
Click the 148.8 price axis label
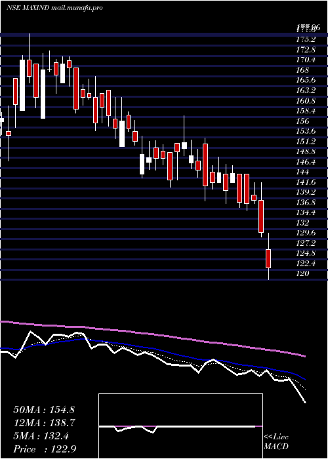point(305,151)
